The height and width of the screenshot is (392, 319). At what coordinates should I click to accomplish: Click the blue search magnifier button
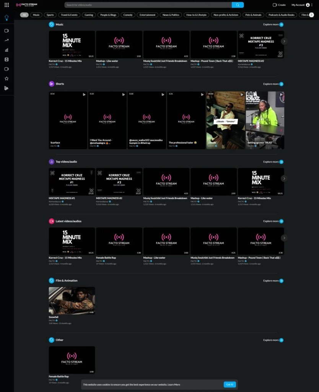point(238,5)
